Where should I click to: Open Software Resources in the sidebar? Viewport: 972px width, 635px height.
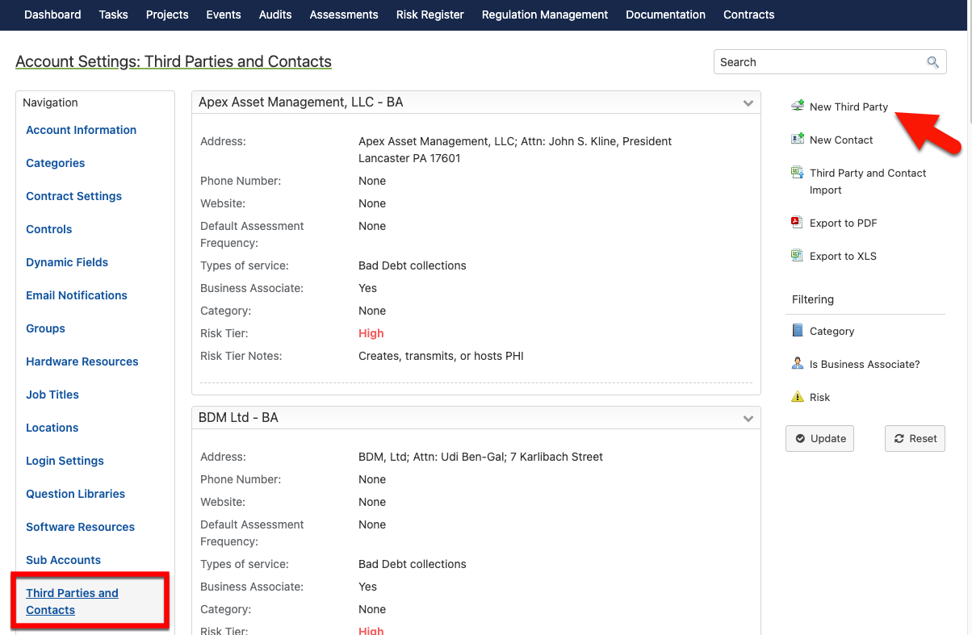80,527
